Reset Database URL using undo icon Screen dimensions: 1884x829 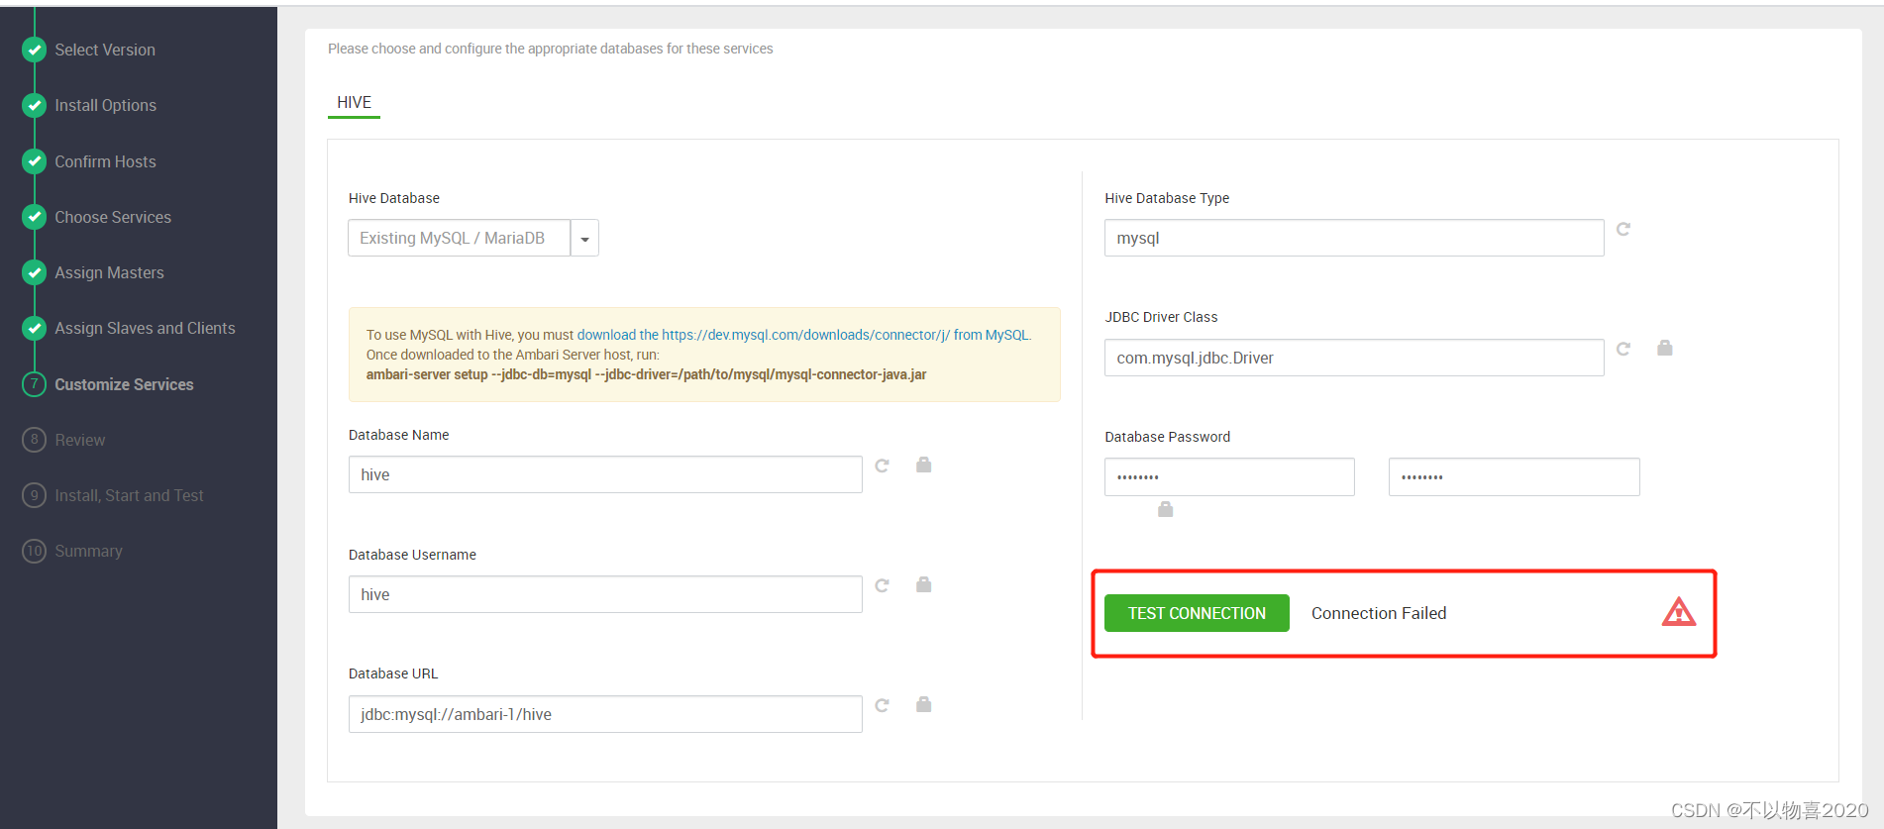click(883, 705)
